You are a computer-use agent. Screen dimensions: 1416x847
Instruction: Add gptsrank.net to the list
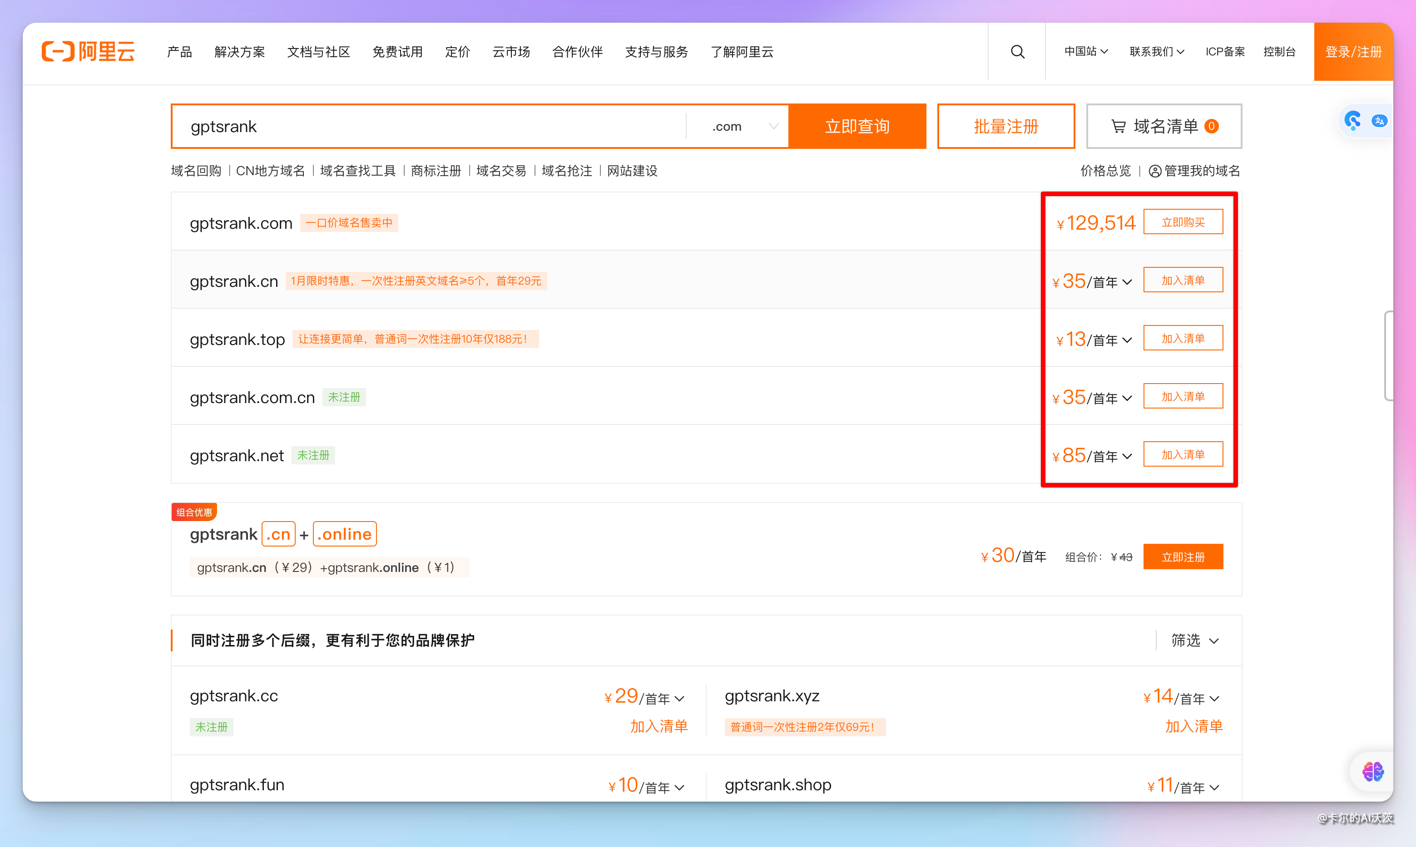tap(1183, 455)
